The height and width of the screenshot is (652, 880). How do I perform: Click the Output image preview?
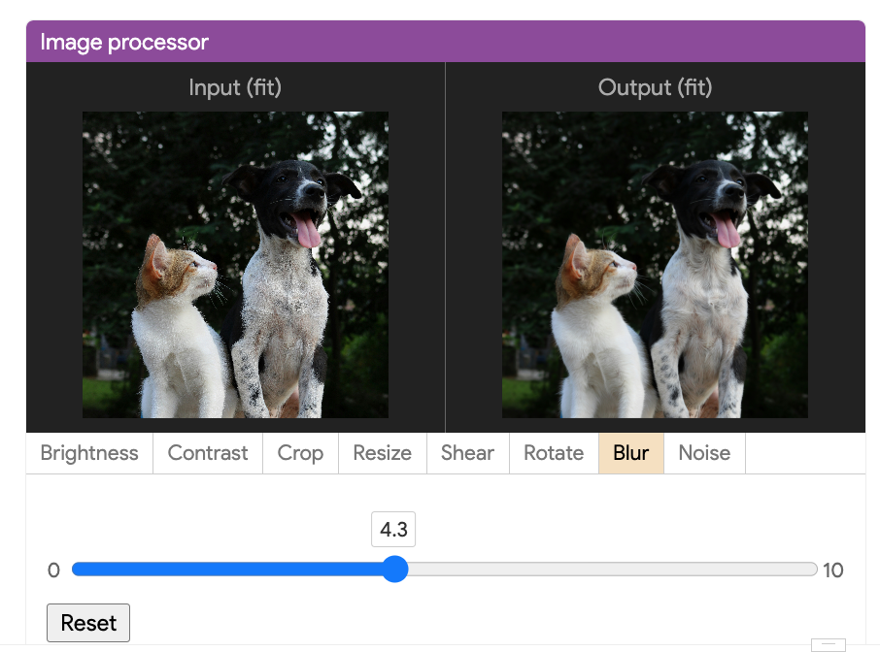coord(655,265)
